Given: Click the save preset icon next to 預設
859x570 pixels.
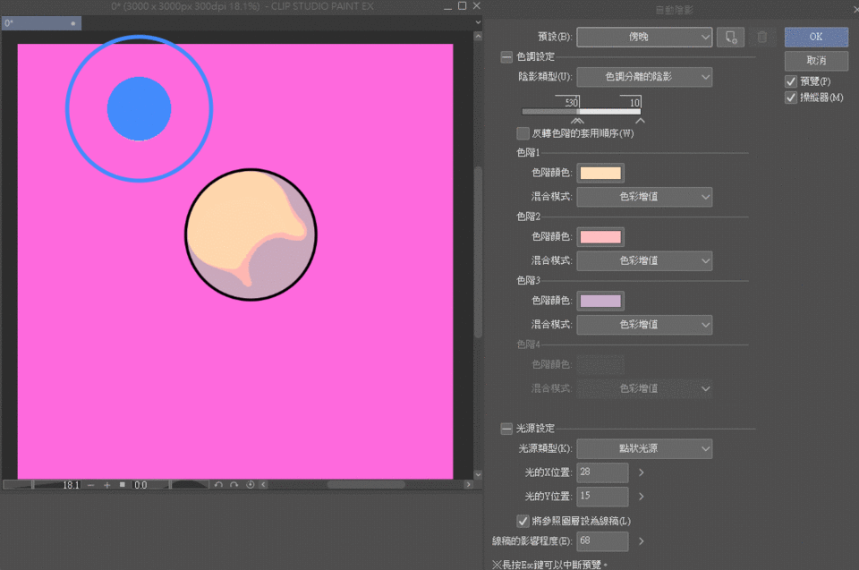Looking at the screenshot, I should 730,38.
